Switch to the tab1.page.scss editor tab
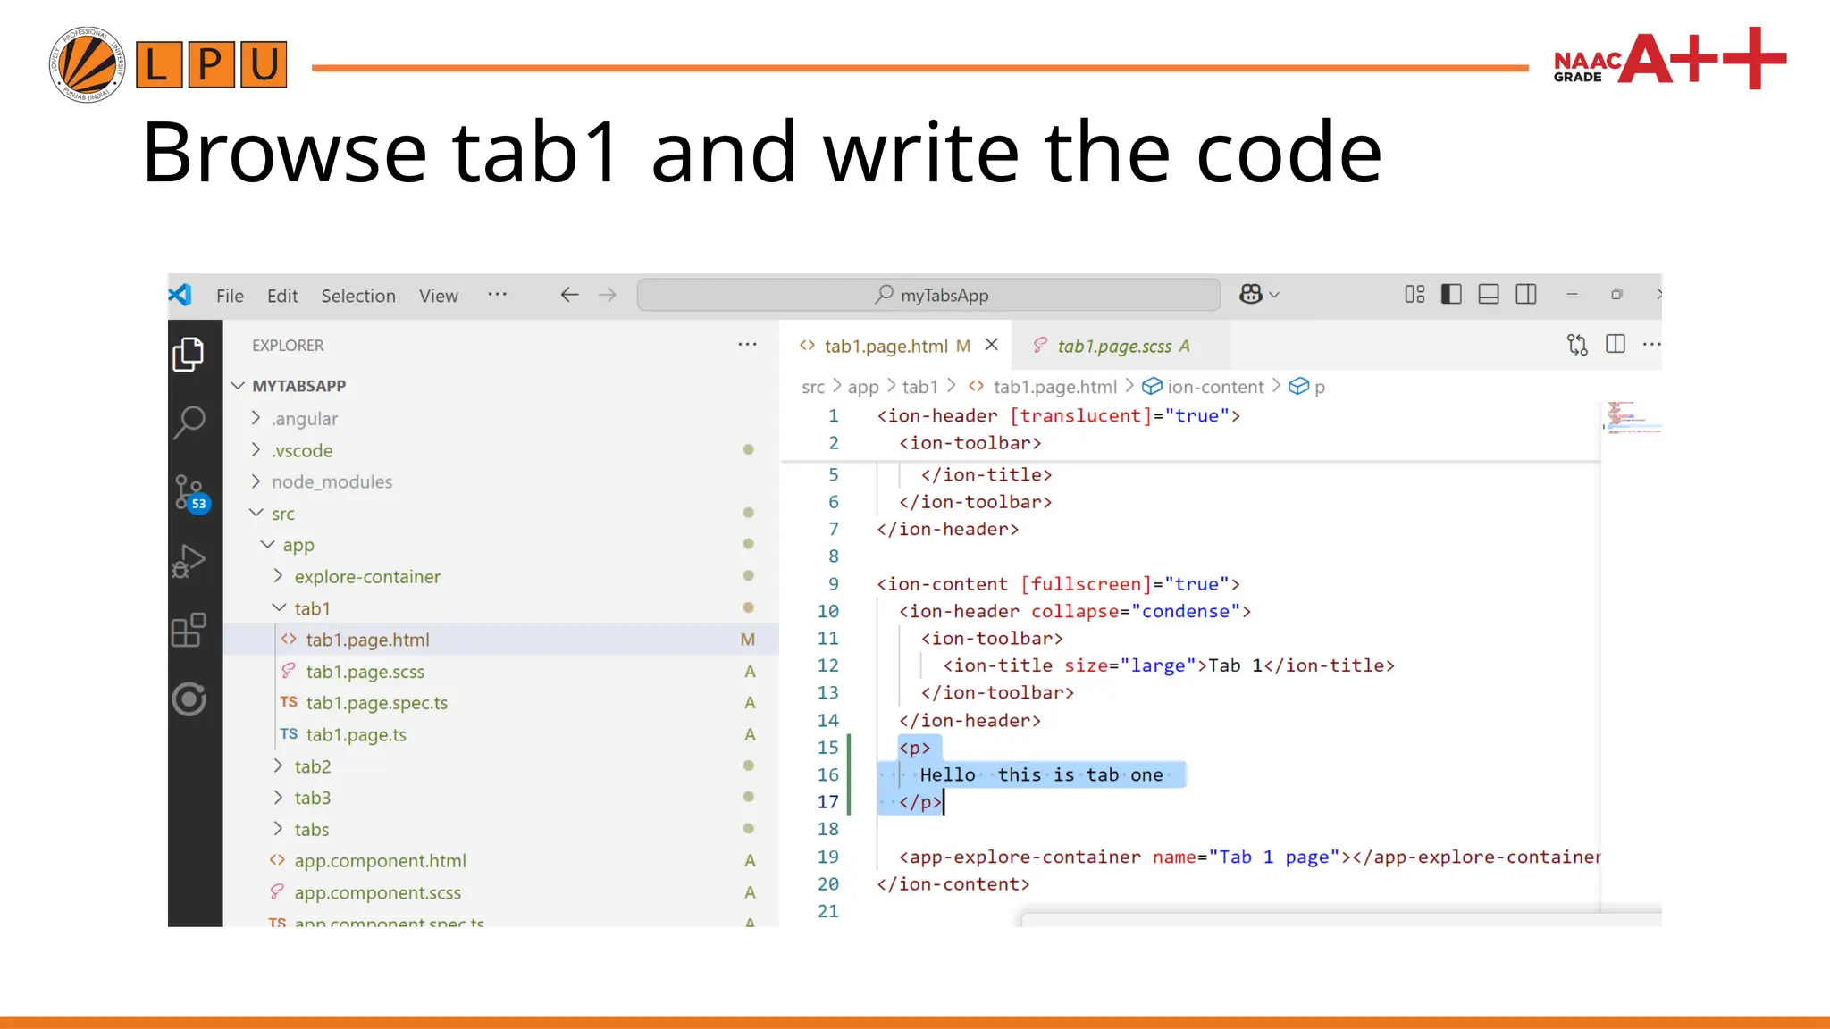 coord(1113,347)
